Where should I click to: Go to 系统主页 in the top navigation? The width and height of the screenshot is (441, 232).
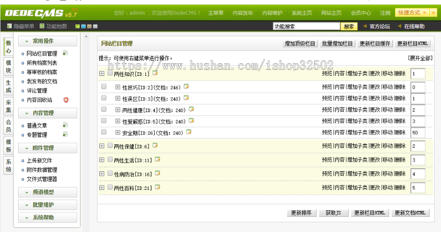302,13
